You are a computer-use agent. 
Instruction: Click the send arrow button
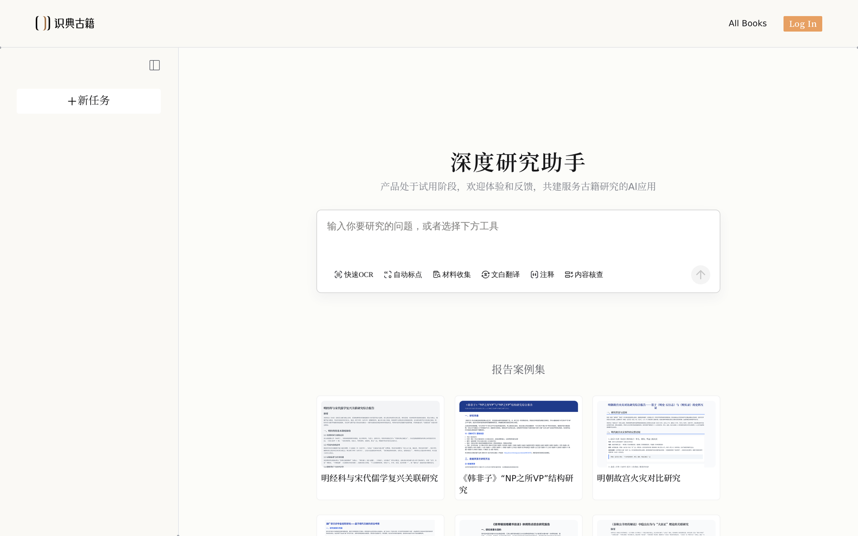pyautogui.click(x=700, y=275)
